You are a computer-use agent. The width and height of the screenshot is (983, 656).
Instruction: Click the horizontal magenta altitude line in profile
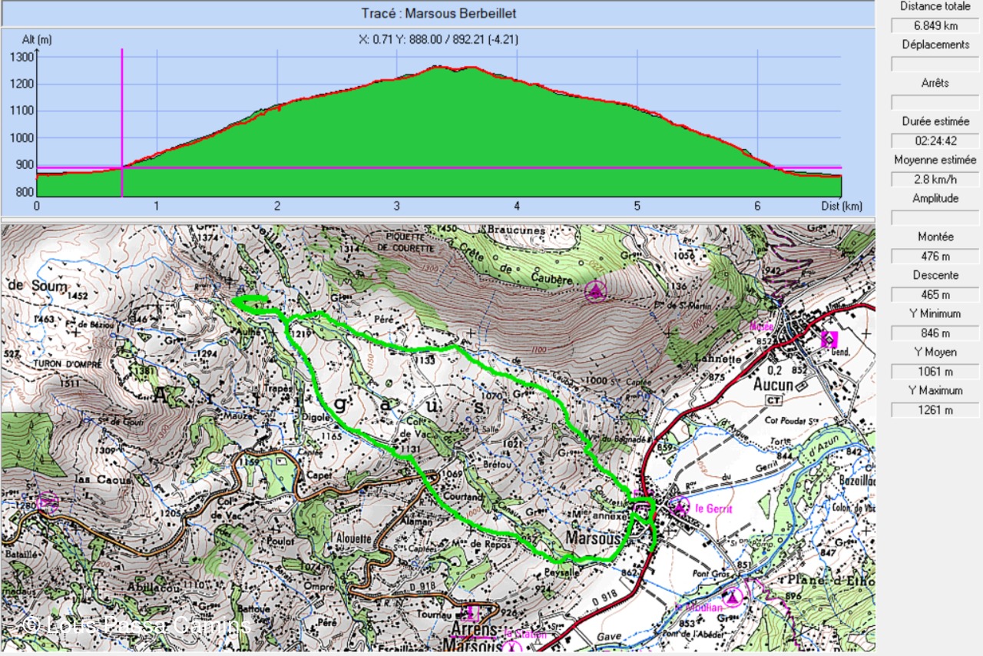click(461, 167)
